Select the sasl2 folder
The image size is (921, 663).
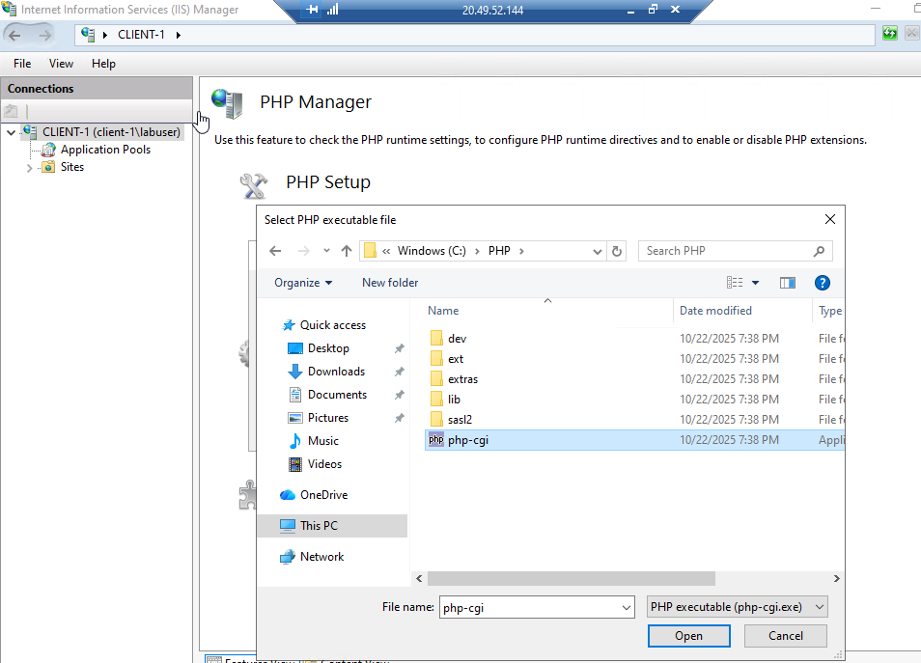coord(460,420)
